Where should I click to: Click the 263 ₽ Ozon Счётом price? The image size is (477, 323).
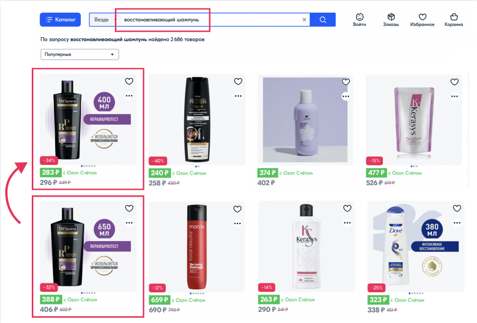[x=269, y=300]
